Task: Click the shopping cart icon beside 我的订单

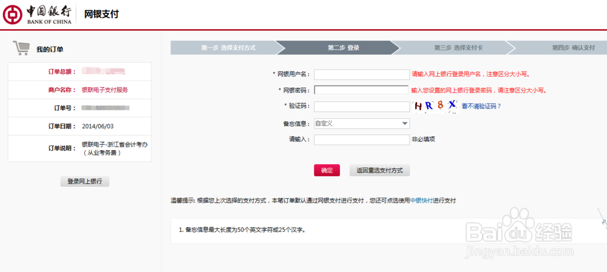Action: tap(21, 48)
